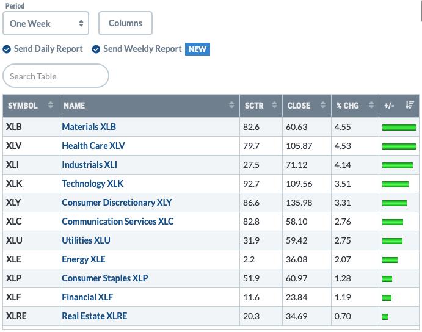This screenshot has height=332, width=422.
Task: Click the Columns button
Action: pyautogui.click(x=125, y=23)
